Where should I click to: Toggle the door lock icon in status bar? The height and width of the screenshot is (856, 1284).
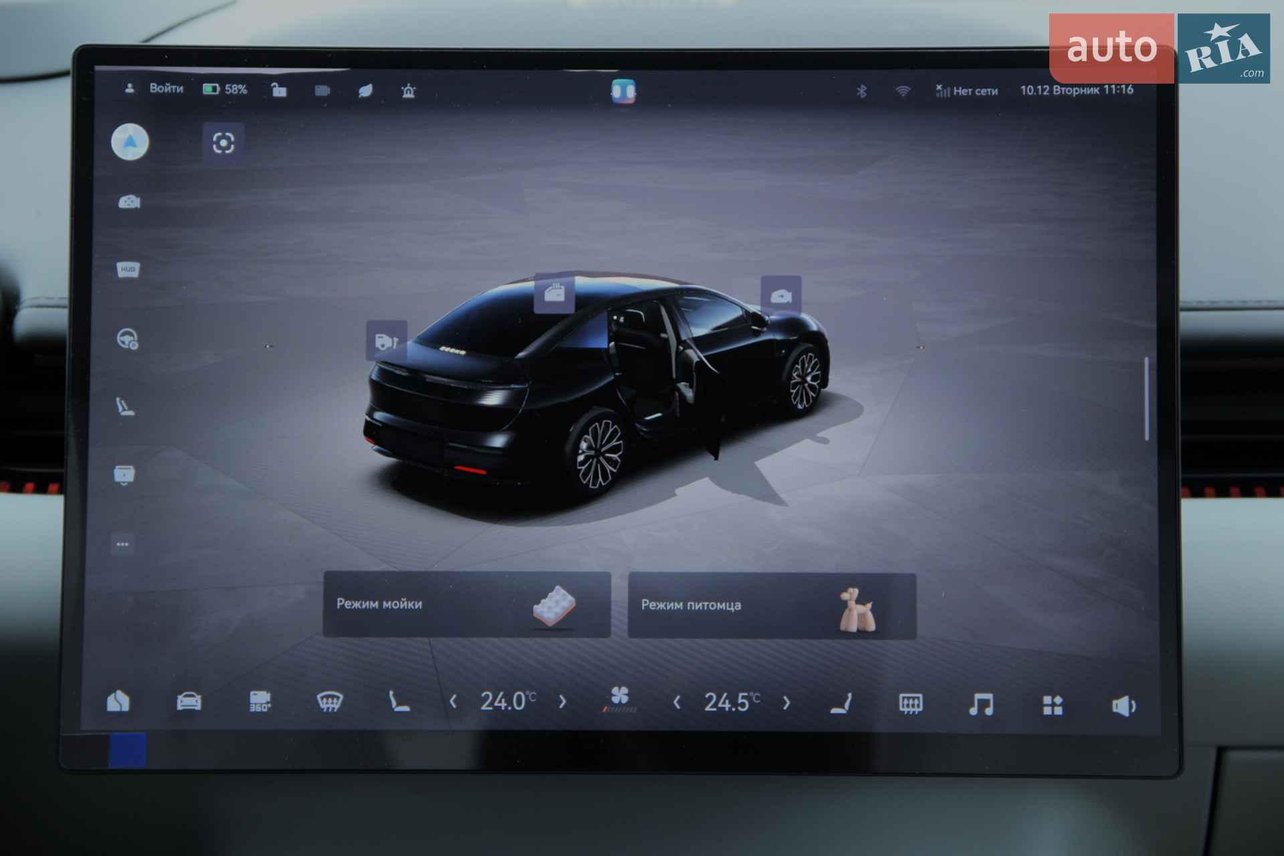tap(278, 90)
